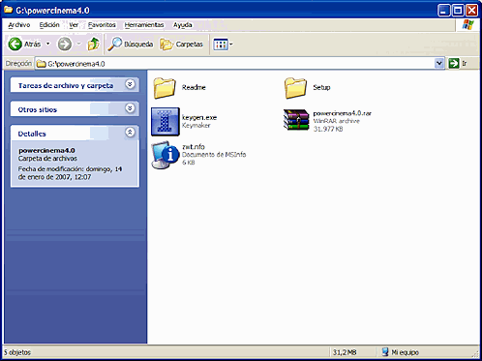Click the title bar folder icon
Screen dimensions: 482x361
click(x=9, y=10)
